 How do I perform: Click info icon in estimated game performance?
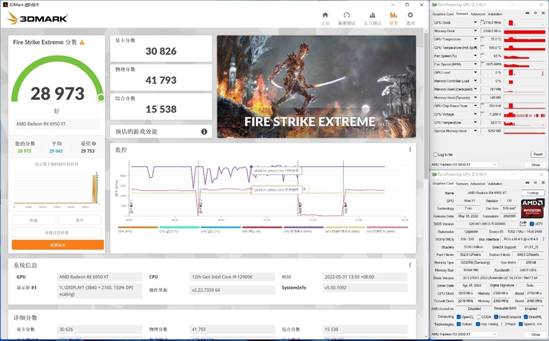click(204, 132)
